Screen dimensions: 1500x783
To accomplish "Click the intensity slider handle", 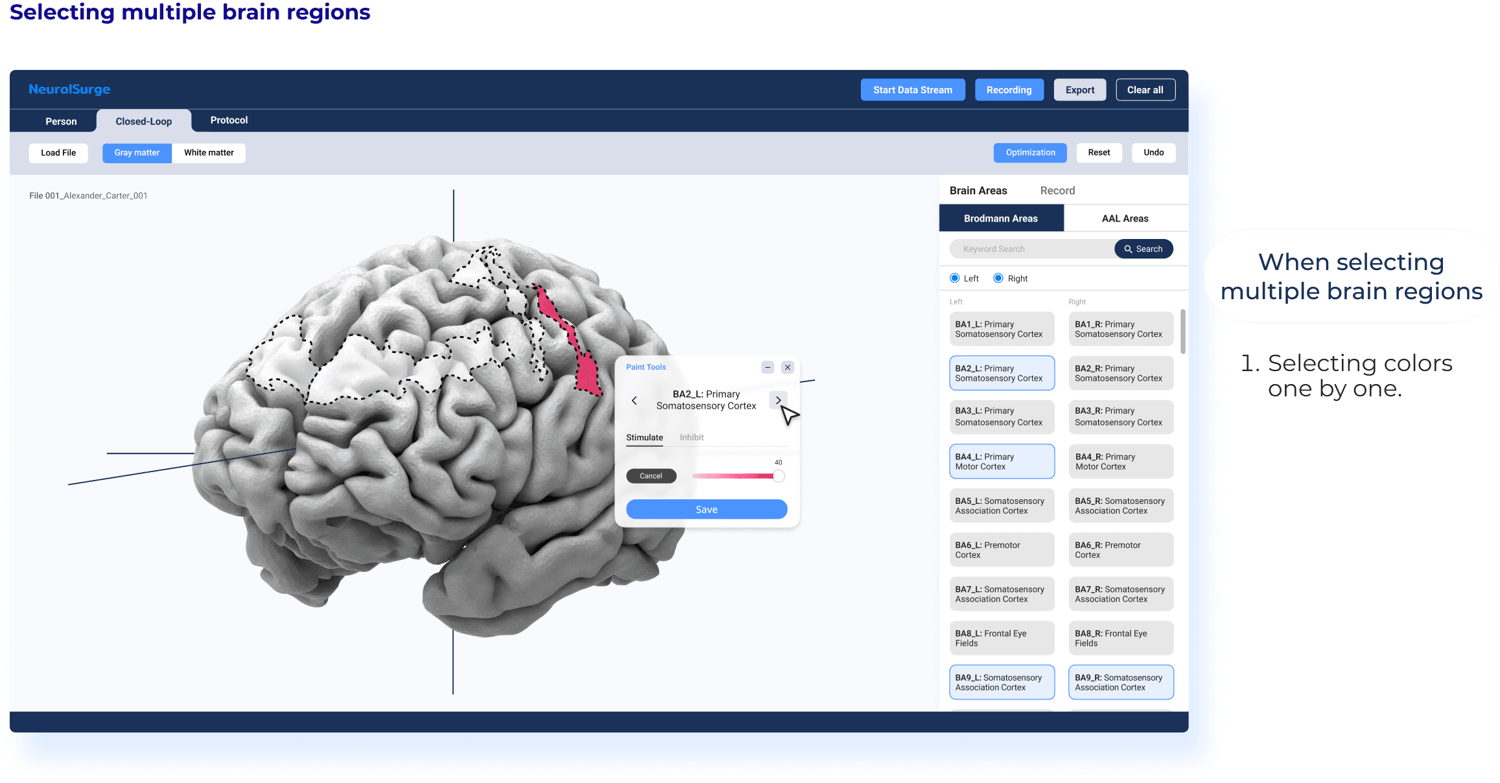I will [779, 476].
